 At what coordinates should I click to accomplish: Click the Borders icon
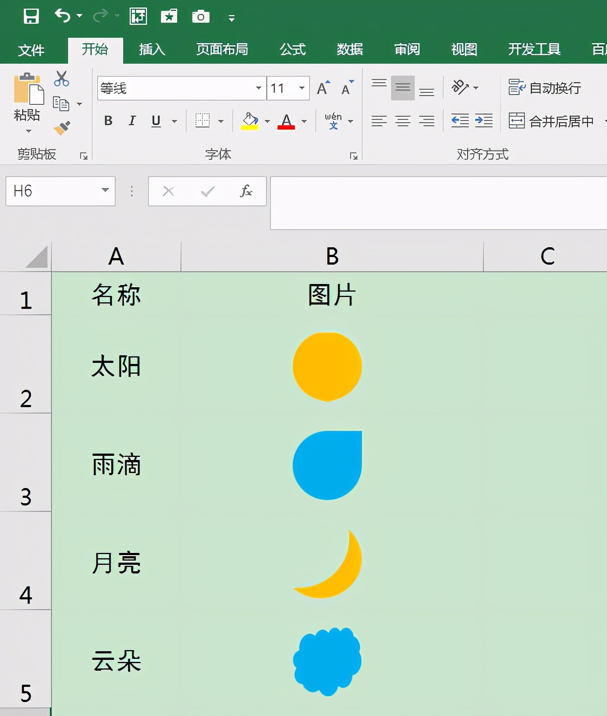tap(203, 120)
